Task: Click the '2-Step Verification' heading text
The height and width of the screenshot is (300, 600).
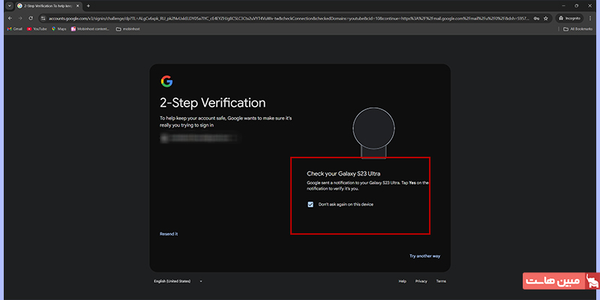Action: [212, 103]
